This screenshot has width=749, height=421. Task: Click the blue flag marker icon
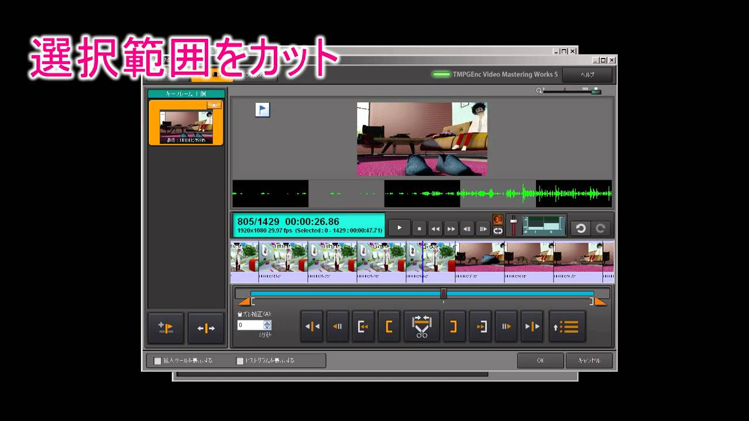(x=263, y=109)
